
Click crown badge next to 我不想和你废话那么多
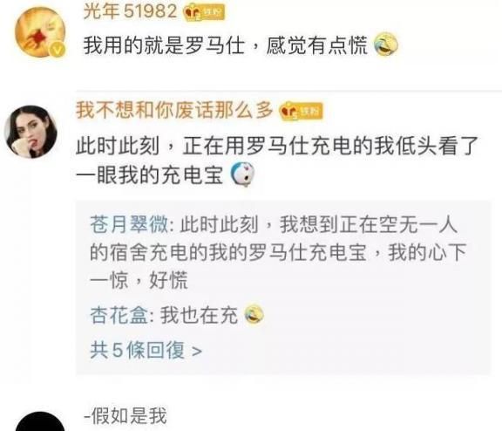point(301,111)
